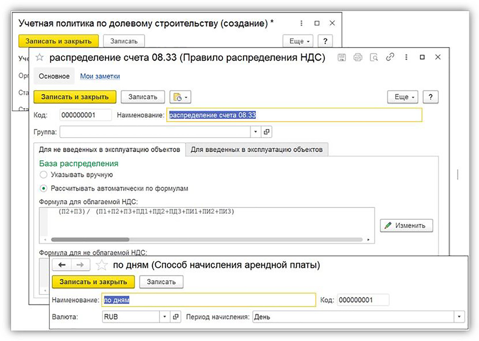479x341 pixels.
Task: Open help with ? in Учетная политика window
Action: (x=325, y=41)
